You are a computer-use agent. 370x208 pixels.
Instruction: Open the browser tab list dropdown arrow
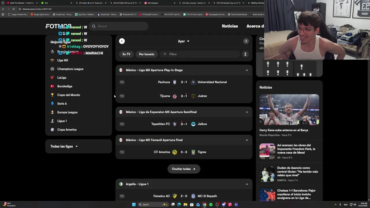pos(3,3)
